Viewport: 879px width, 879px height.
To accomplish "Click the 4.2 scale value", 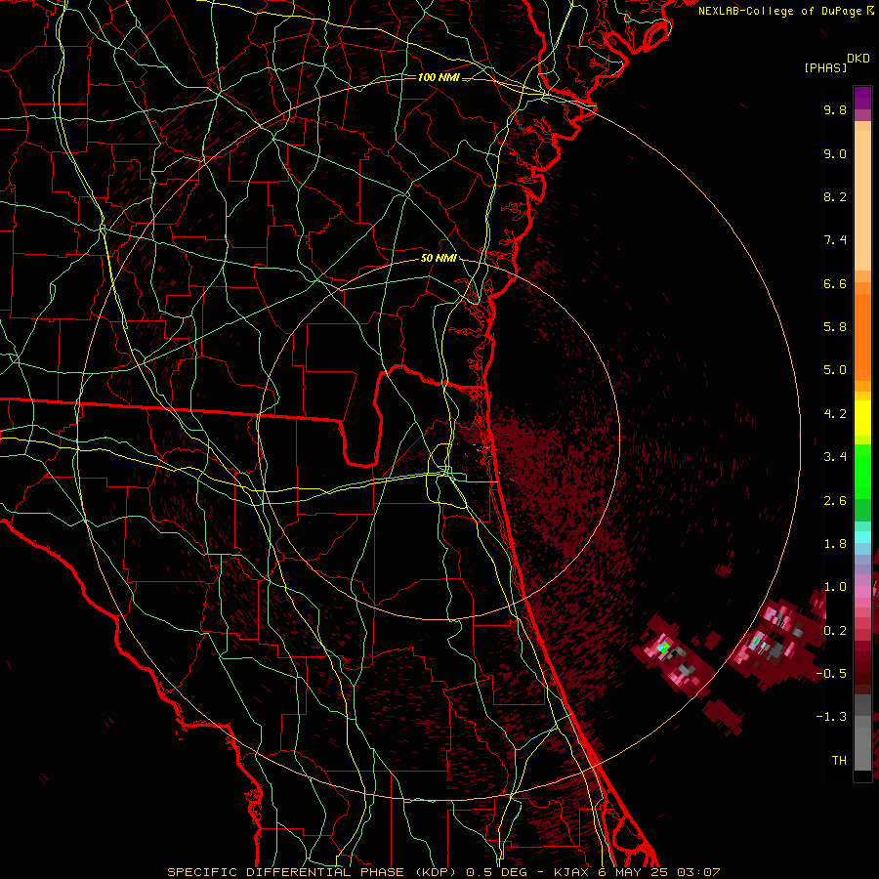I will coord(835,414).
